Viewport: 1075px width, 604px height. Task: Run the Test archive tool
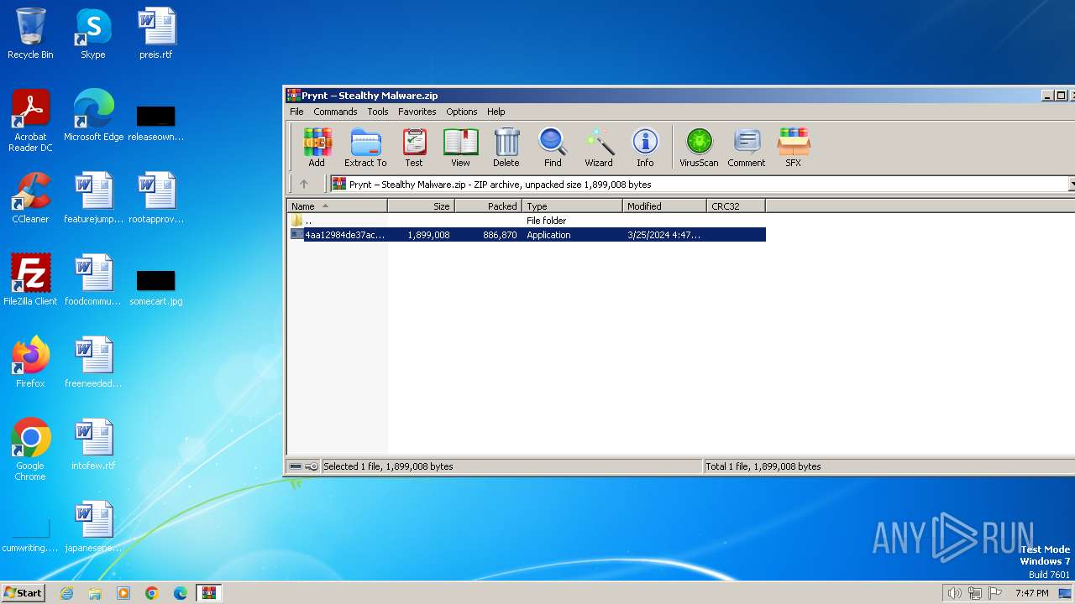(414, 148)
